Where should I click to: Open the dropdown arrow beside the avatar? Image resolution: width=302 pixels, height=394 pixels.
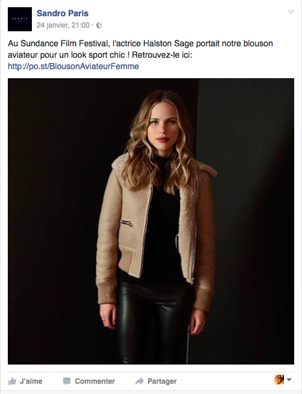pos(289,380)
